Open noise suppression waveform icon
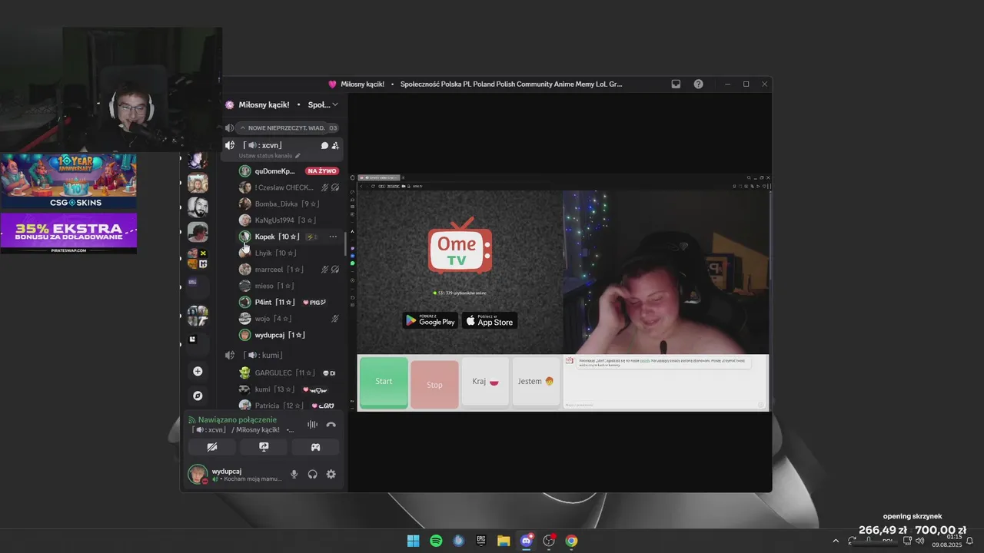The height and width of the screenshot is (553, 984). pos(312,425)
